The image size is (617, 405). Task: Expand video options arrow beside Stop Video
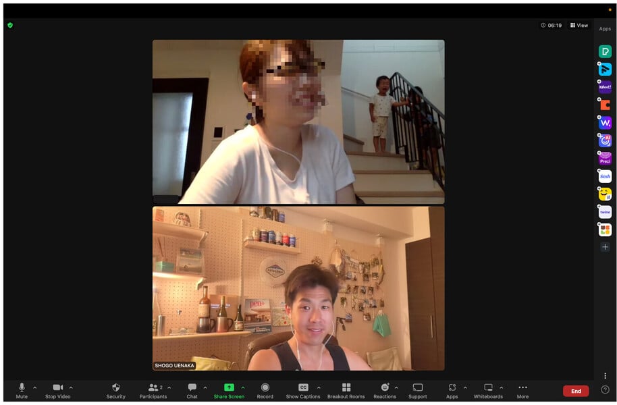pos(71,387)
